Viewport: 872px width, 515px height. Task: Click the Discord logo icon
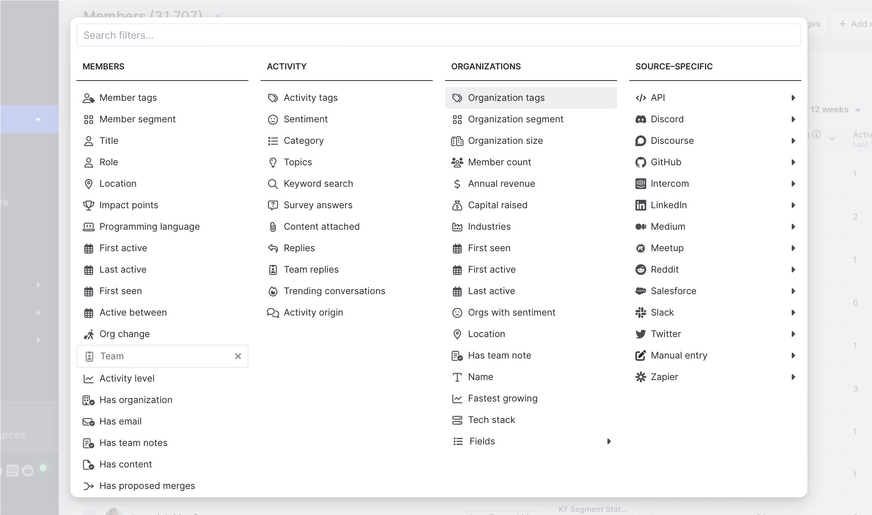tap(640, 119)
